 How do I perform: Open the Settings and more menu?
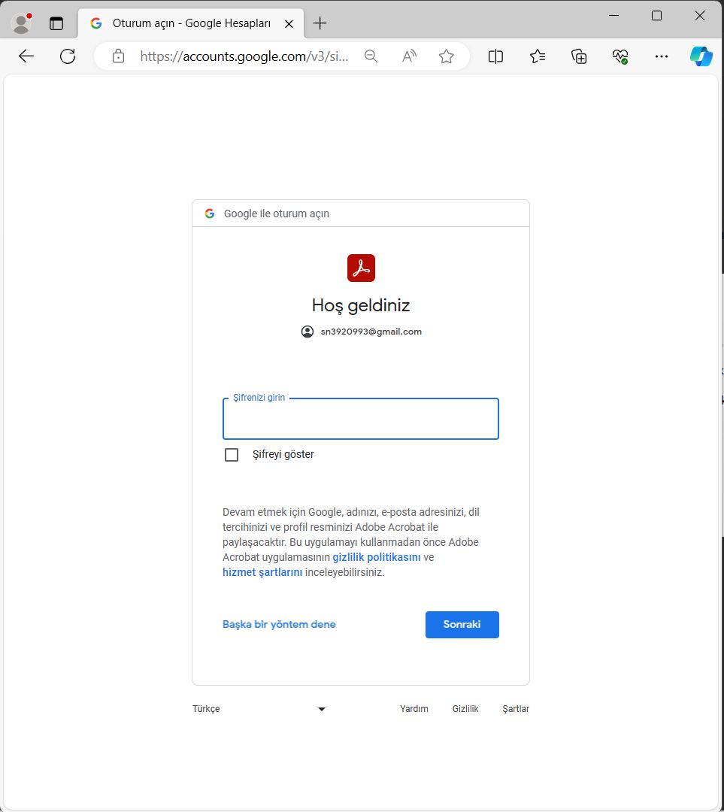pyautogui.click(x=661, y=56)
